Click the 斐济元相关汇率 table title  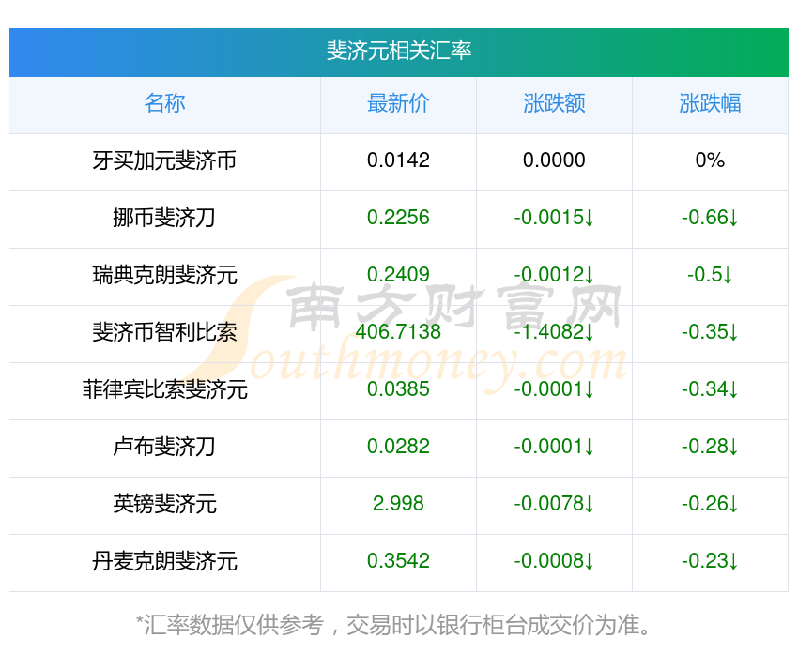[399, 51]
